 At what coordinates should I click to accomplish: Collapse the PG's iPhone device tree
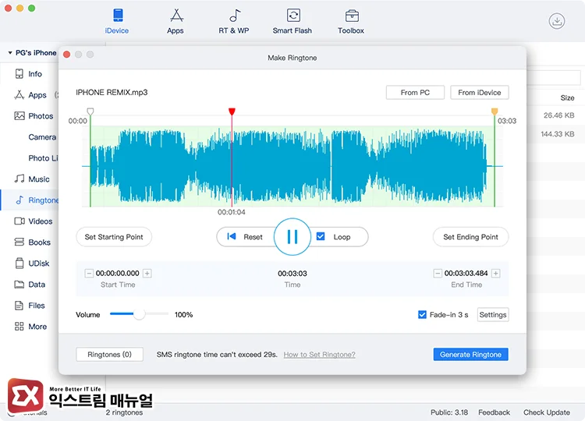tap(10, 53)
